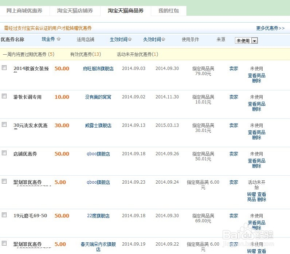290x254 pixels.
Task: Click 现金券 column header
Action: (x=48, y=39)
